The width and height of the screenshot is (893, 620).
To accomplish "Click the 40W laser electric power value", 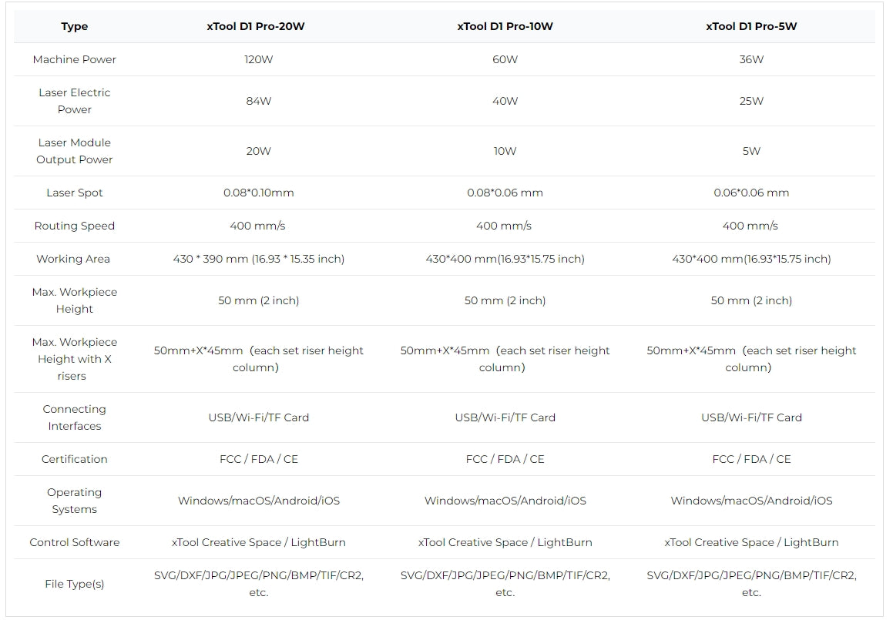I will point(505,101).
